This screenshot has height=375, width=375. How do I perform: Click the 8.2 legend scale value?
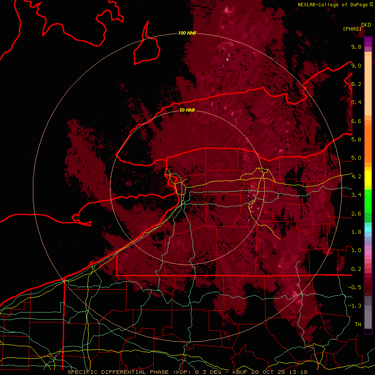point(356,84)
